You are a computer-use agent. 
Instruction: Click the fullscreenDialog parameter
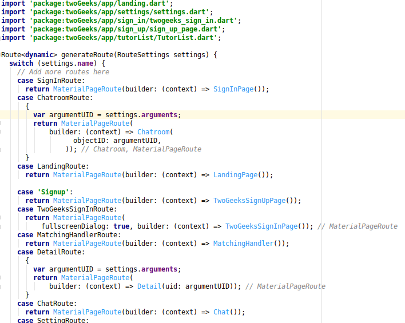click(73, 226)
